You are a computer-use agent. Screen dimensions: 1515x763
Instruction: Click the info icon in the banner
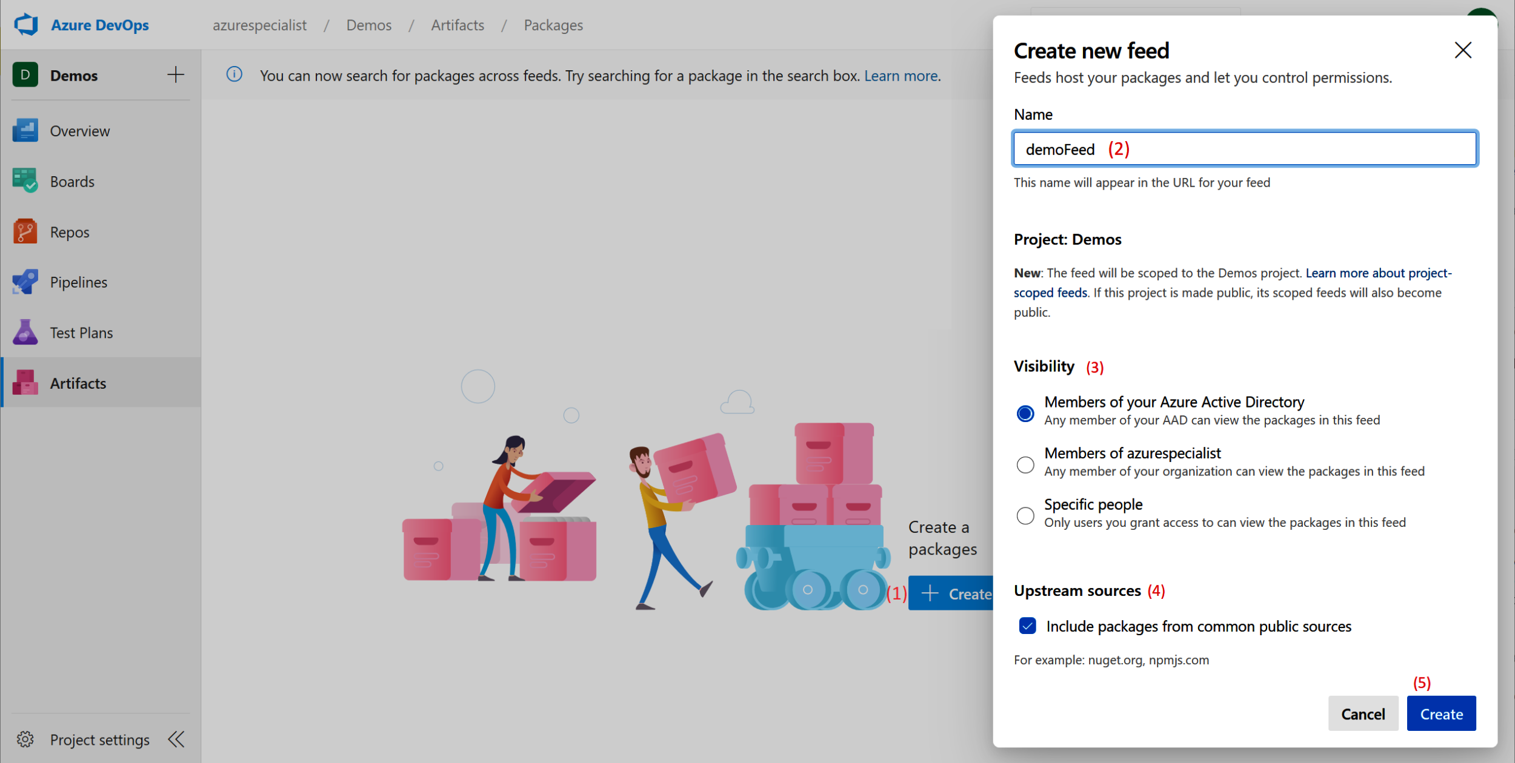point(235,74)
